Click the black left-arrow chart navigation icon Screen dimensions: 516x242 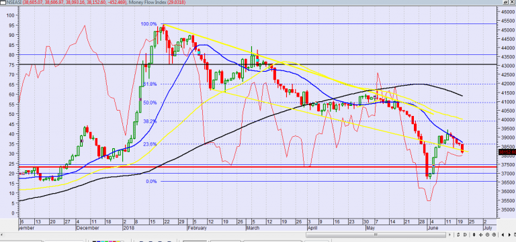[x=503, y=235]
